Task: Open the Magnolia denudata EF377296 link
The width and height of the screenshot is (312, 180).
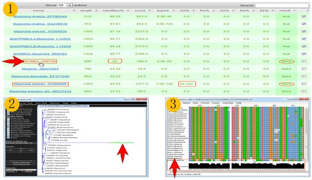Action: click(x=40, y=76)
